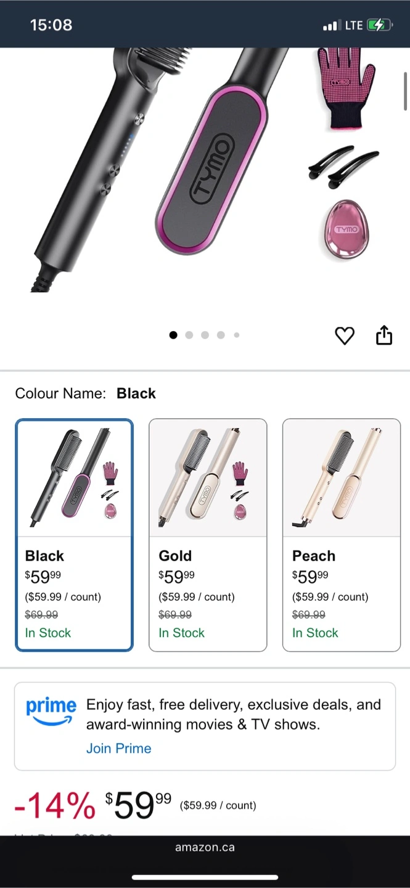Show the fourth carousel image dot
Image resolution: width=410 pixels, height=888 pixels.
[221, 335]
